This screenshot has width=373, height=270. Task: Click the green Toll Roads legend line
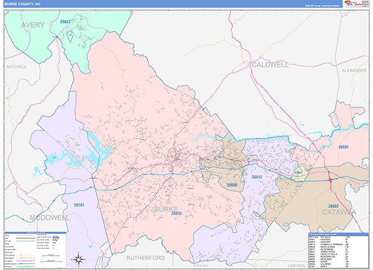click(25, 266)
